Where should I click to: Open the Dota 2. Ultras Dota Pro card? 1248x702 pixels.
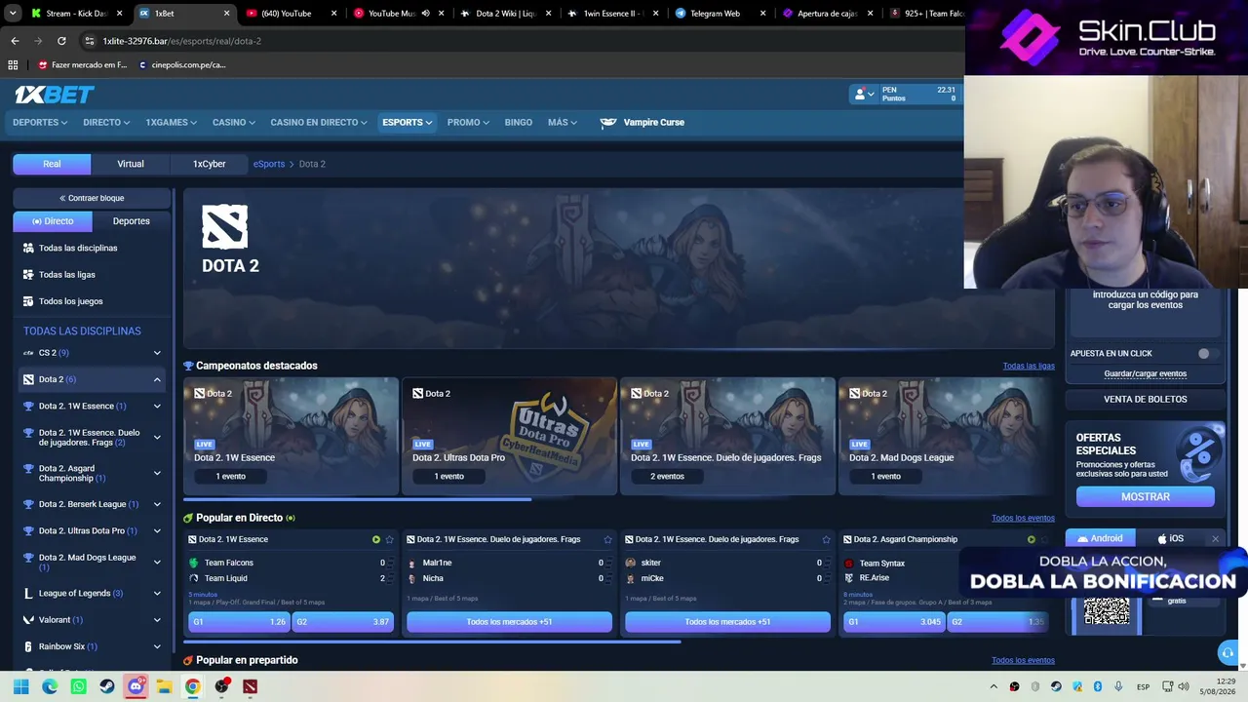pos(509,436)
